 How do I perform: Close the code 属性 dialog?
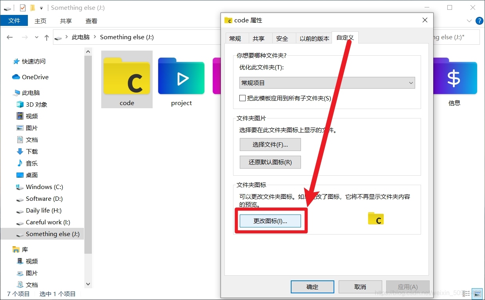coord(425,20)
